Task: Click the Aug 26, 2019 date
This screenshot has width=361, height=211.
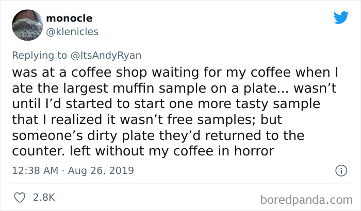Action: pyautogui.click(x=101, y=170)
